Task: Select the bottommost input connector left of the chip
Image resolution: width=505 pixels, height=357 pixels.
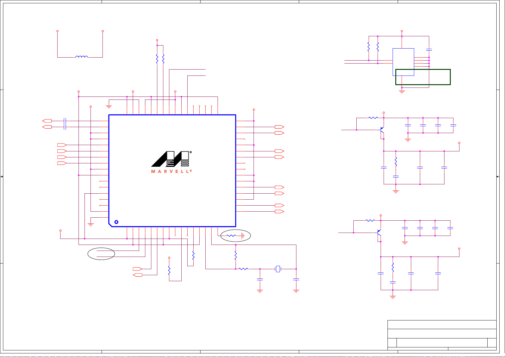Action: [62, 163]
